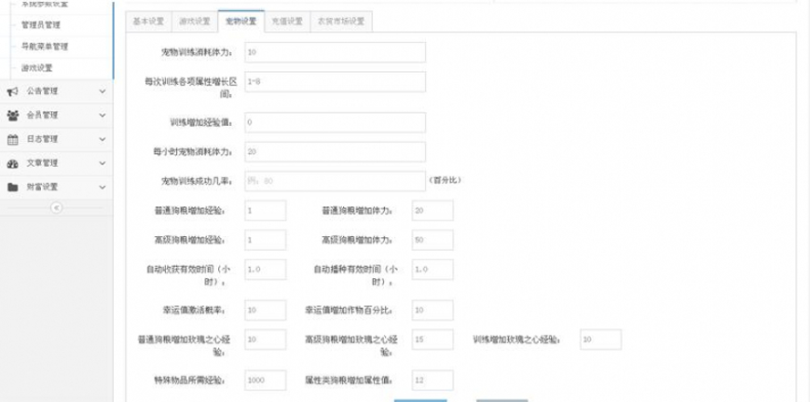The image size is (810, 402).
Task: Collapse the sidebar with the double-arrow button
Action: (57, 208)
